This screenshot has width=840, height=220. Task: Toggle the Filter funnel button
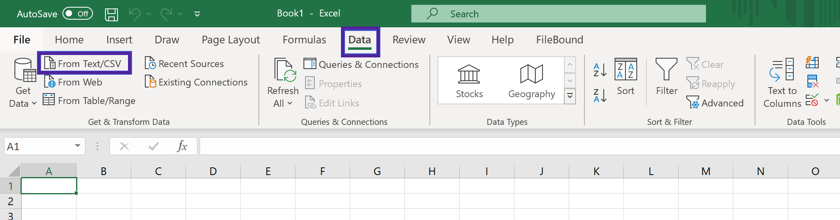[x=667, y=77]
